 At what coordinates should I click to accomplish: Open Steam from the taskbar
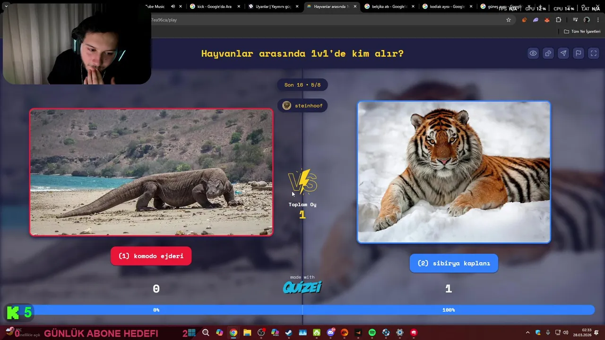pyautogui.click(x=289, y=332)
